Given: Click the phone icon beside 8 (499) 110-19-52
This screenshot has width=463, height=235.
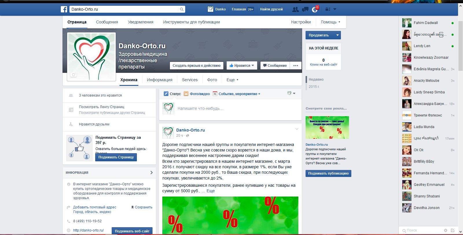Looking at the screenshot, I should 69,221.
